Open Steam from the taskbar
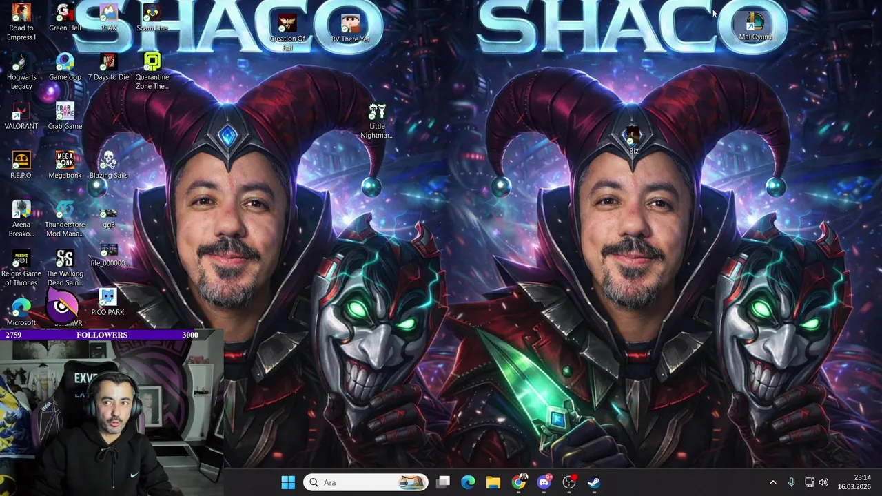The image size is (882, 496). 594,482
